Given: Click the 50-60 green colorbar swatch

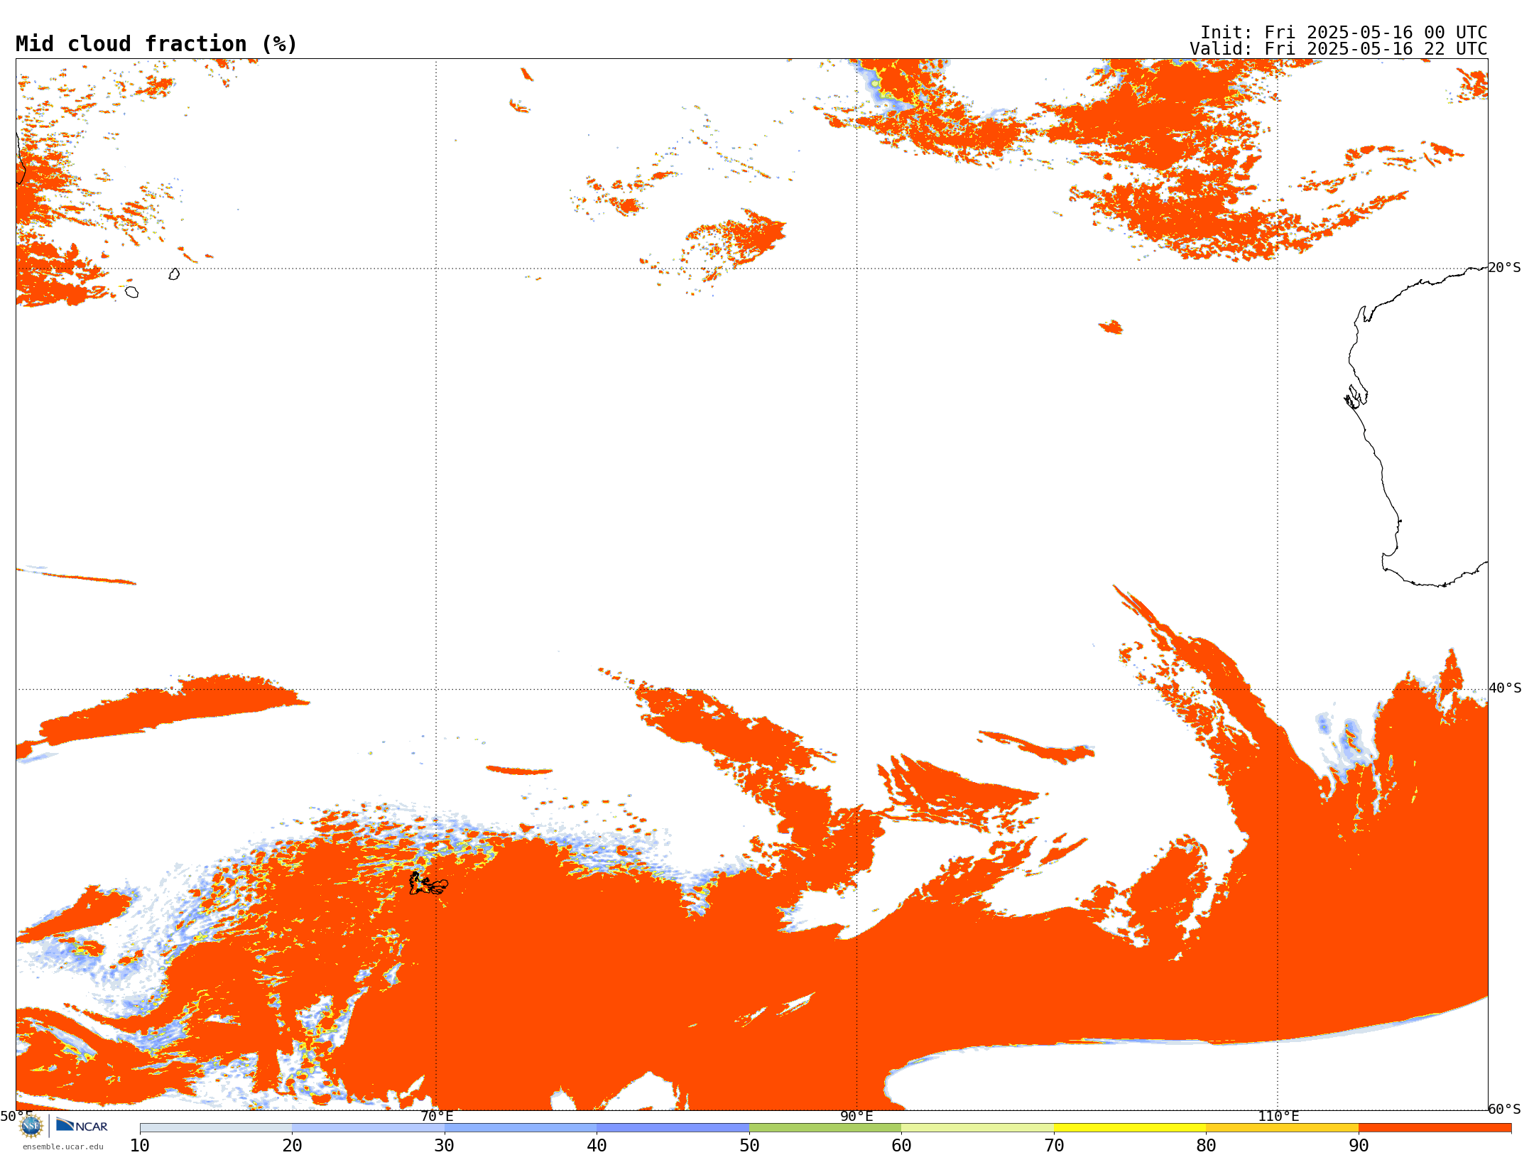Looking at the screenshot, I should pos(825,1128).
